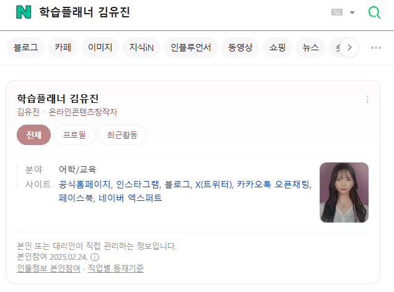Select the 프로필 filter pill
This screenshot has width=394, height=292.
(x=74, y=135)
